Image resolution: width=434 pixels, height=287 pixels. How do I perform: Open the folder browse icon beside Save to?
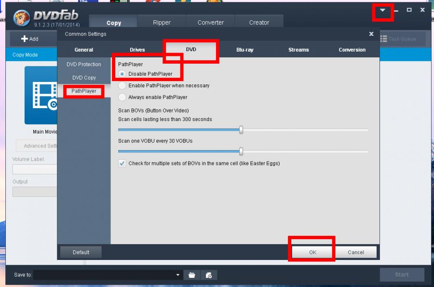pyautogui.click(x=191, y=275)
